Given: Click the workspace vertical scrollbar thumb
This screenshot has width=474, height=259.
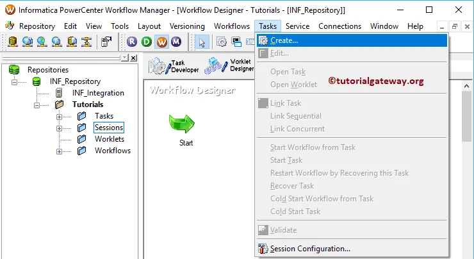Looking at the screenshot, I should pyautogui.click(x=466, y=117).
